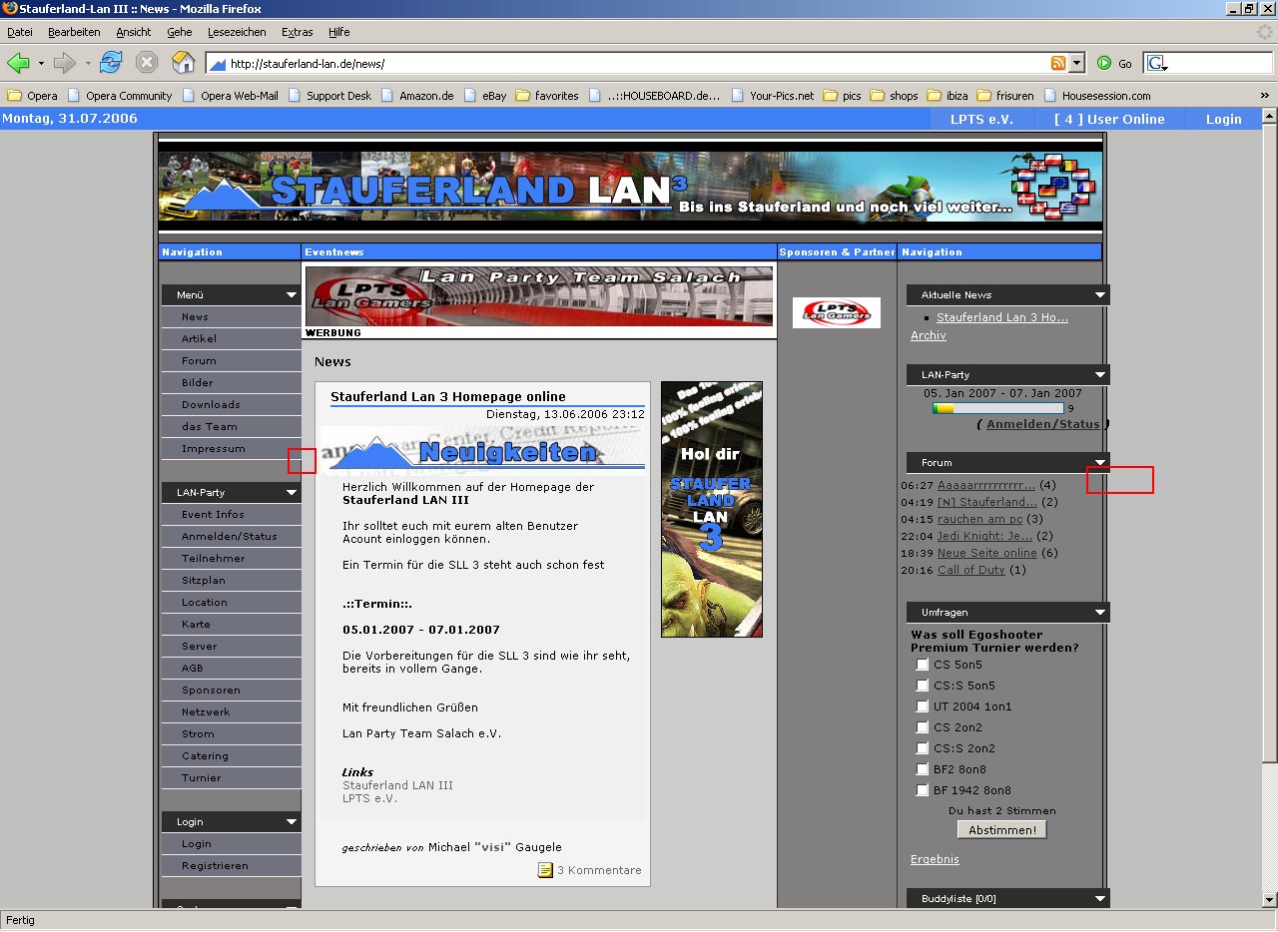Click the LPTS Lan Gamers sponsor logo
The image size is (1278, 932).
[x=836, y=312]
